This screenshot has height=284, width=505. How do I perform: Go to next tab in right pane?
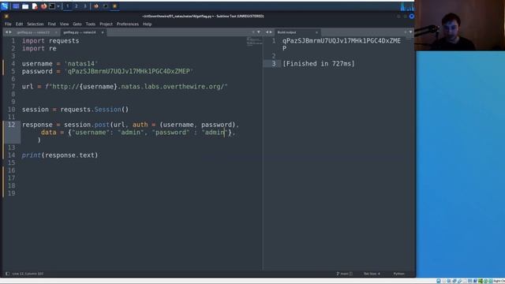tap(271, 32)
